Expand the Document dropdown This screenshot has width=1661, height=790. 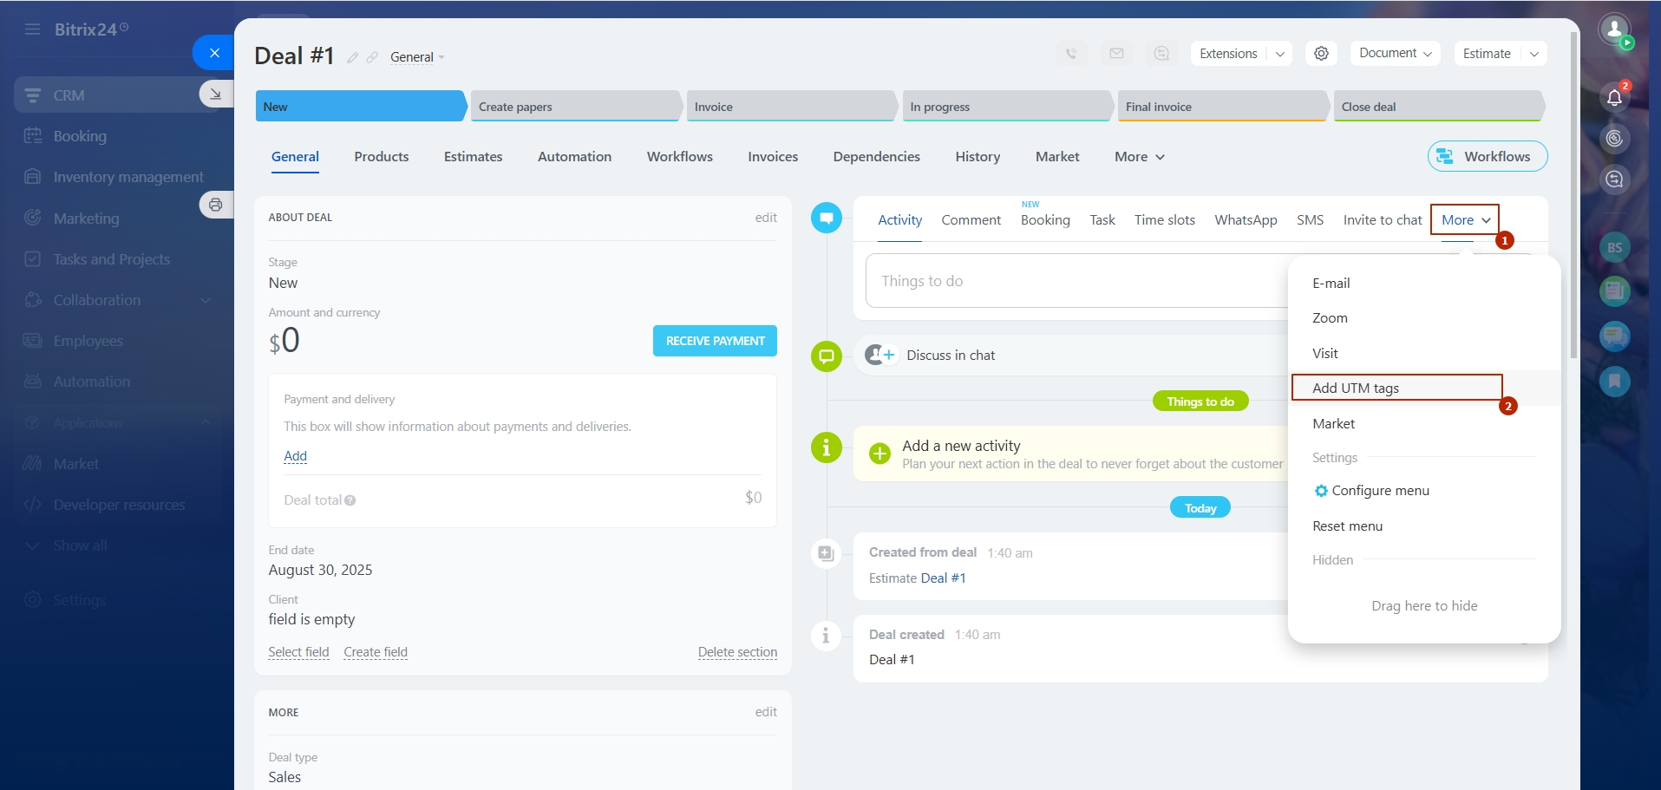[1395, 54]
